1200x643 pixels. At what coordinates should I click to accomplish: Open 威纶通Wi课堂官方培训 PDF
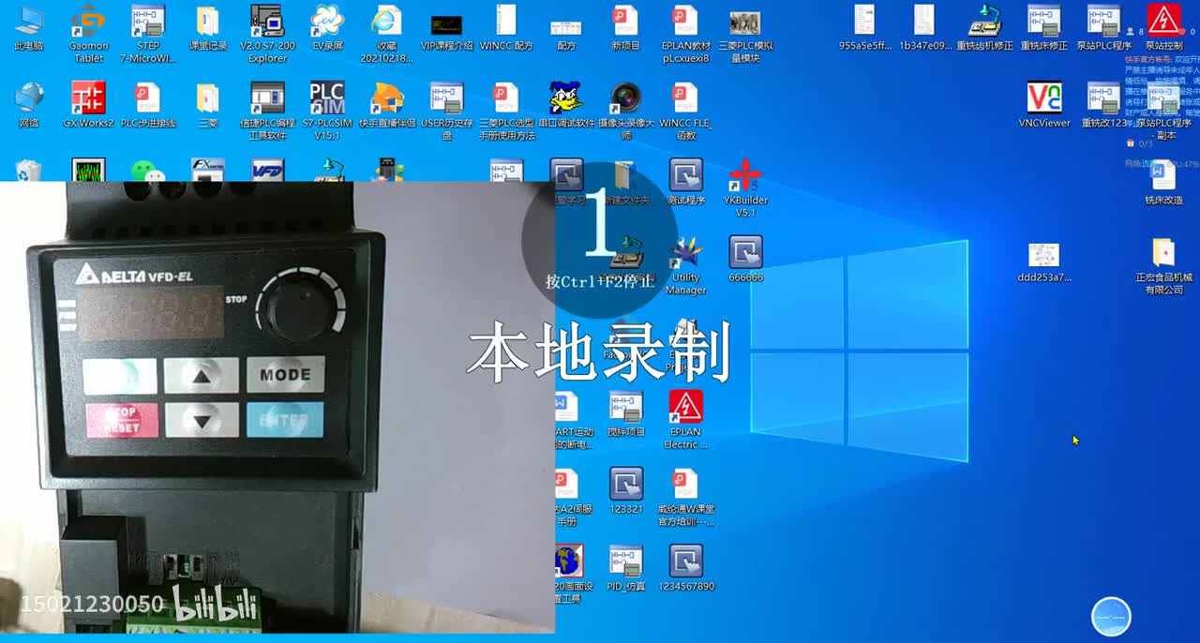click(685, 497)
